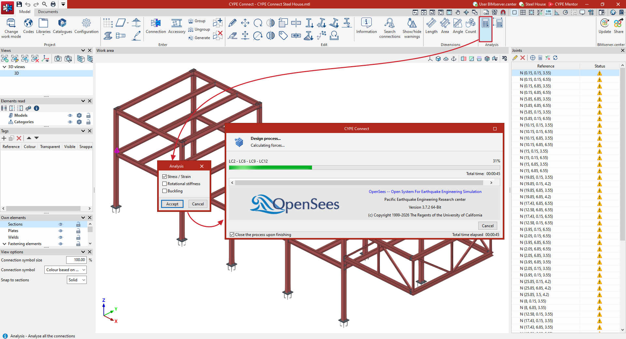Click Accept in the Analysis dialog

[x=172, y=204]
